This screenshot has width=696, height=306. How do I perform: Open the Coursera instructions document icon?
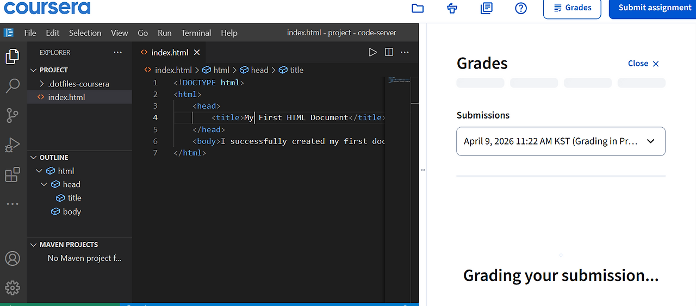487,8
